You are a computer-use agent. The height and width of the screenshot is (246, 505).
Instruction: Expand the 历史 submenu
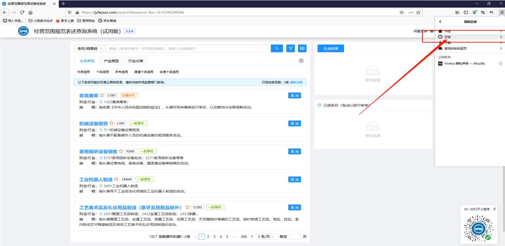pos(470,37)
